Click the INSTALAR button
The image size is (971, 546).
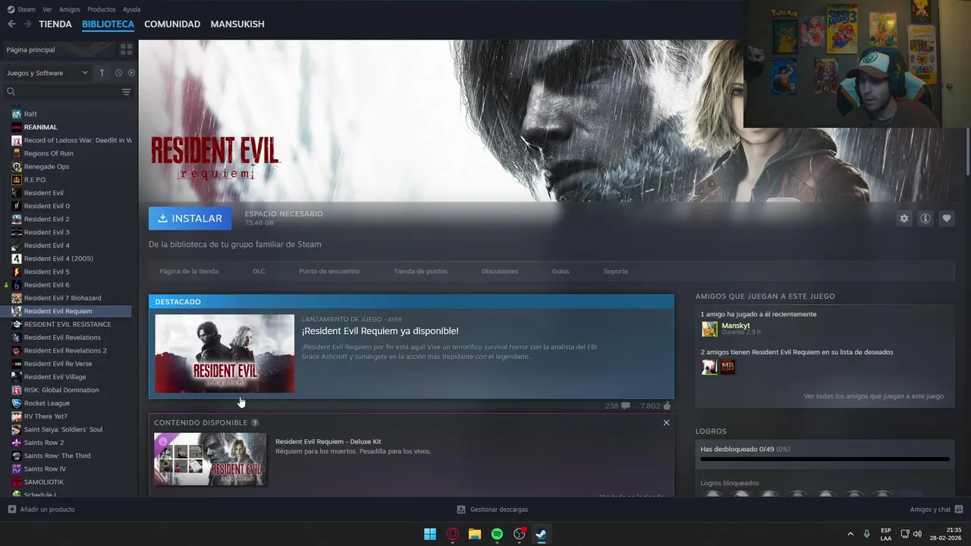[x=190, y=218]
